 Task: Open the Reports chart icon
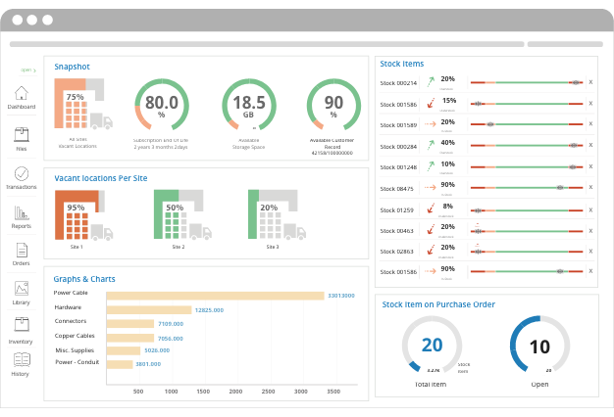22,212
